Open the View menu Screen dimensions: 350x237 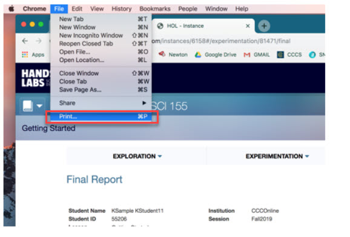(x=97, y=8)
